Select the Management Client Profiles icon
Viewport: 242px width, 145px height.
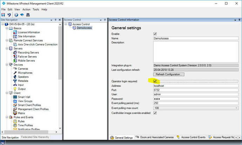(15, 109)
